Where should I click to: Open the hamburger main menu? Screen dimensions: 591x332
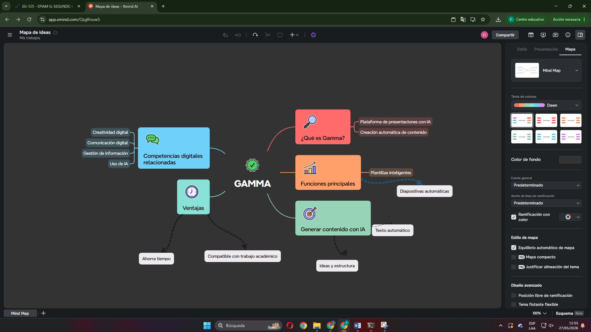click(x=10, y=35)
